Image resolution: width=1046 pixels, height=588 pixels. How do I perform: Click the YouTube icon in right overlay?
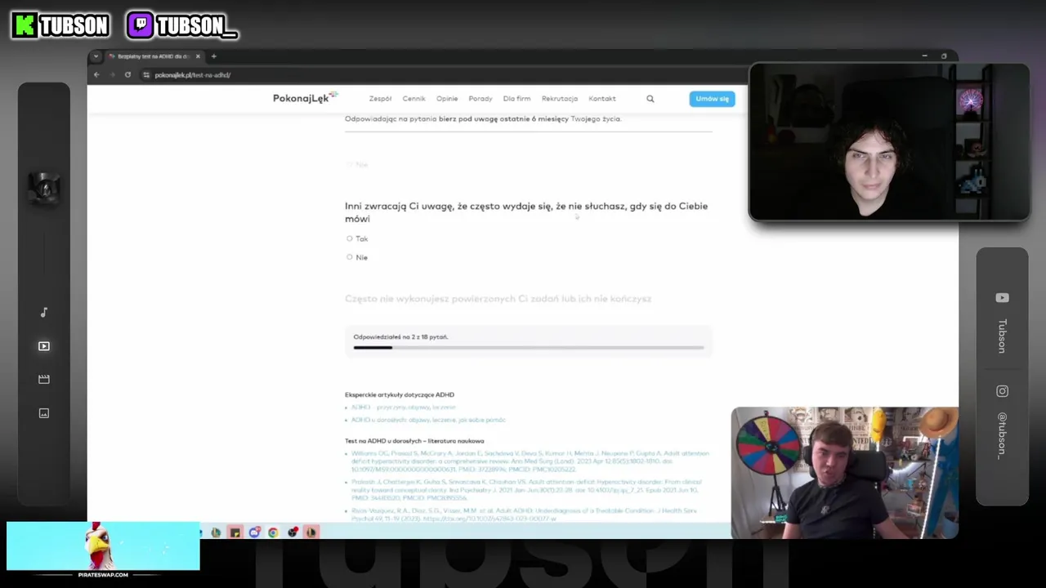(1002, 298)
